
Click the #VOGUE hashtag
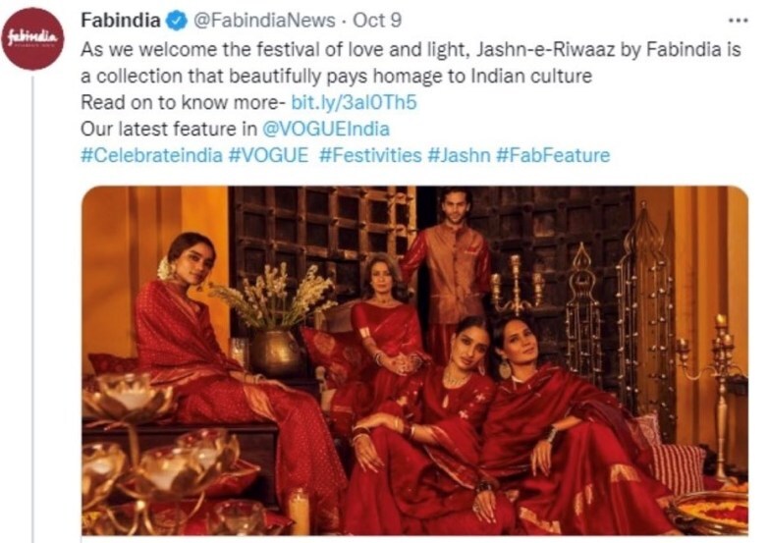(x=268, y=155)
